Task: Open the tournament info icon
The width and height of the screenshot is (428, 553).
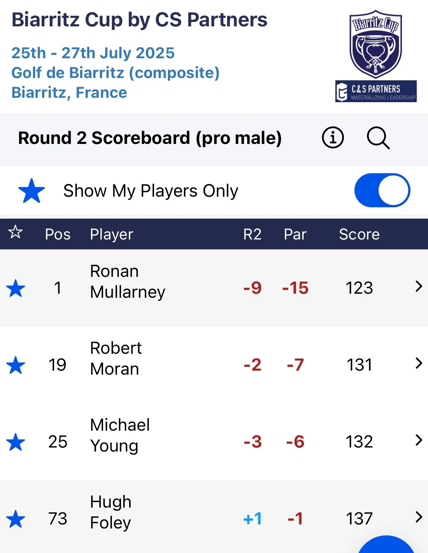Action: click(333, 138)
